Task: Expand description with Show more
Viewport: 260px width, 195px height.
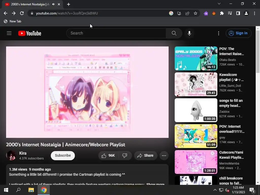Action: point(155,184)
